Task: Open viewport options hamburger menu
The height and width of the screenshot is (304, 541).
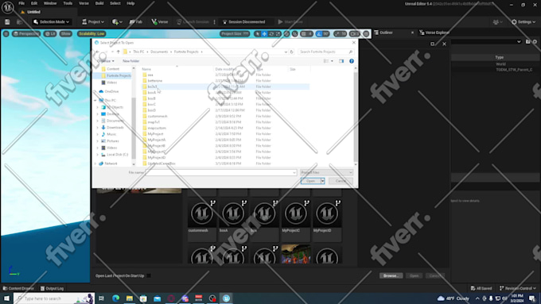Action: (6, 34)
